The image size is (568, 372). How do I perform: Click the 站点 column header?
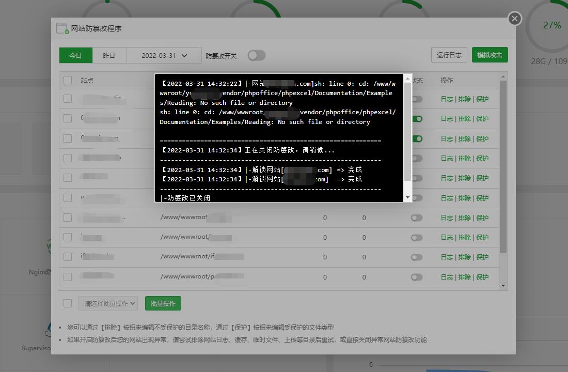coord(87,81)
